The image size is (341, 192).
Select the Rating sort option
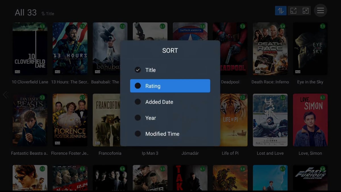[170, 86]
